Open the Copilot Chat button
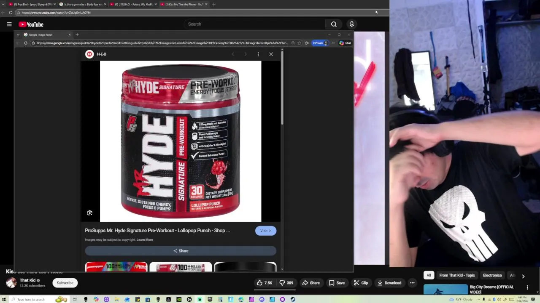Screen dimensions: 540x303 (345, 43)
